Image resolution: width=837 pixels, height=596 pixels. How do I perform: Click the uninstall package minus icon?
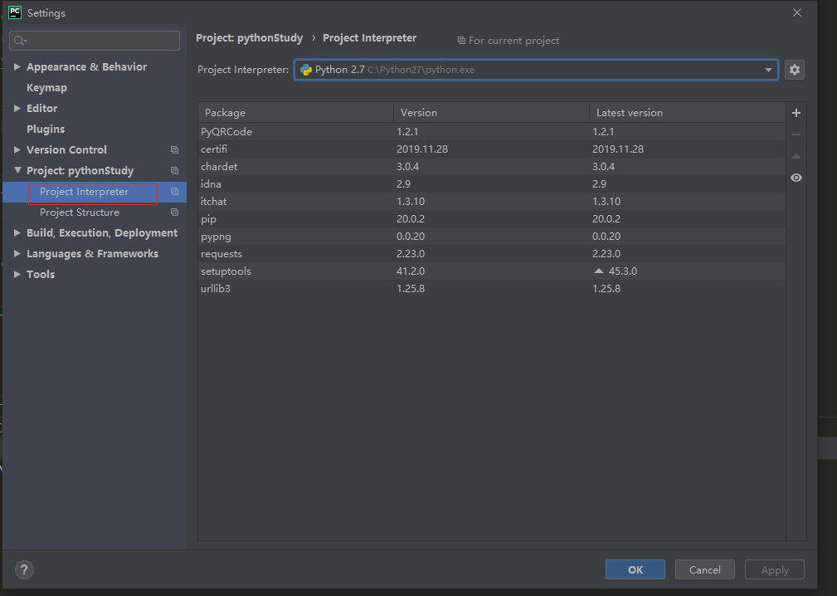[796, 134]
